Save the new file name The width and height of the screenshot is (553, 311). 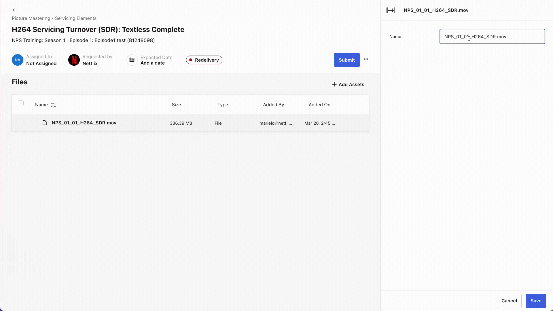point(535,301)
